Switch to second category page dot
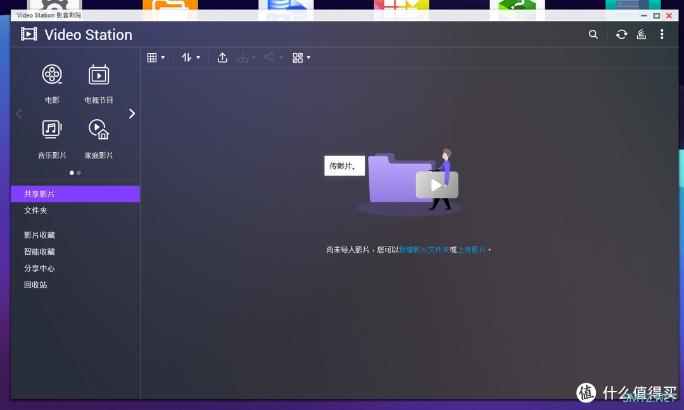This screenshot has width=684, height=410. tap(79, 173)
